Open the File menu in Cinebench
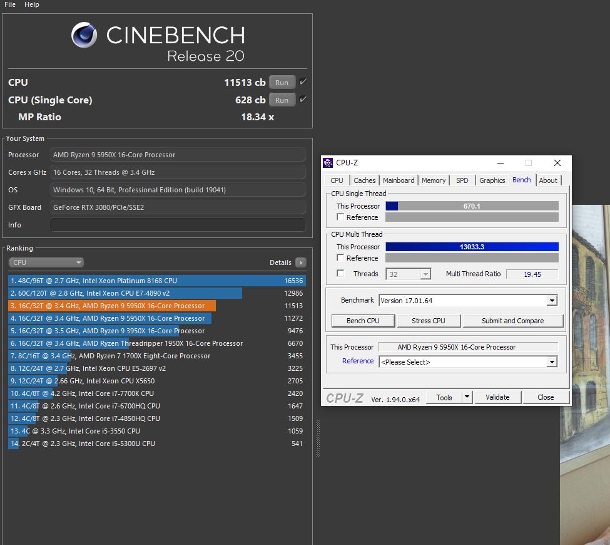This screenshot has height=545, width=610. tap(10, 4)
